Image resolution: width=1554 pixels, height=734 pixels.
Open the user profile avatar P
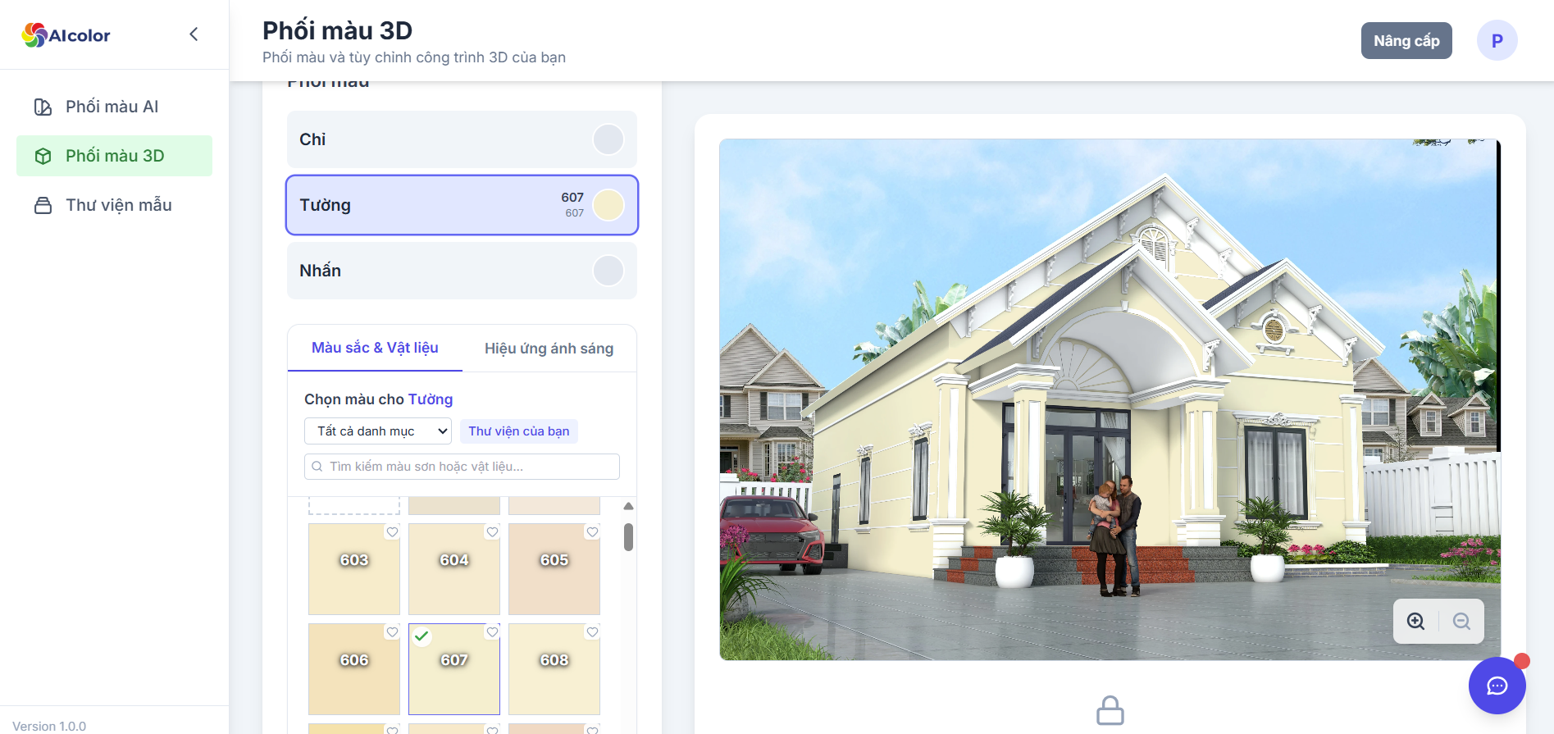(1497, 40)
